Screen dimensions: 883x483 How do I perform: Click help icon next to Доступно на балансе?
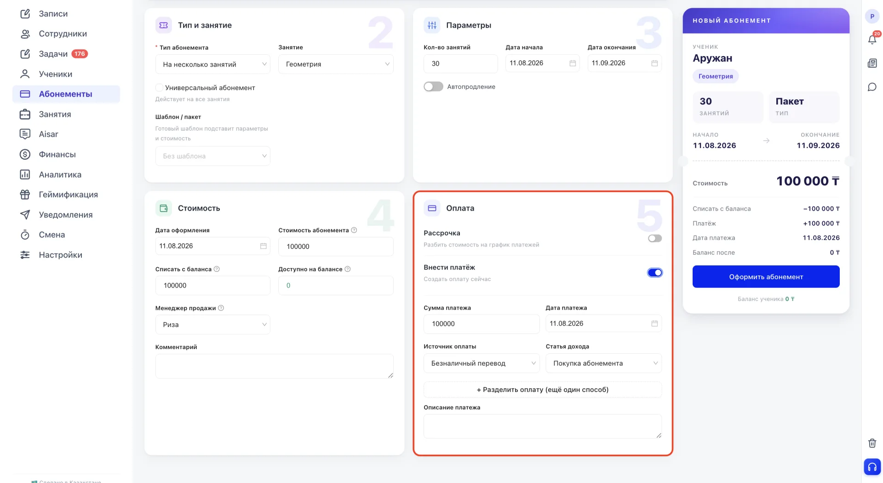pos(348,269)
